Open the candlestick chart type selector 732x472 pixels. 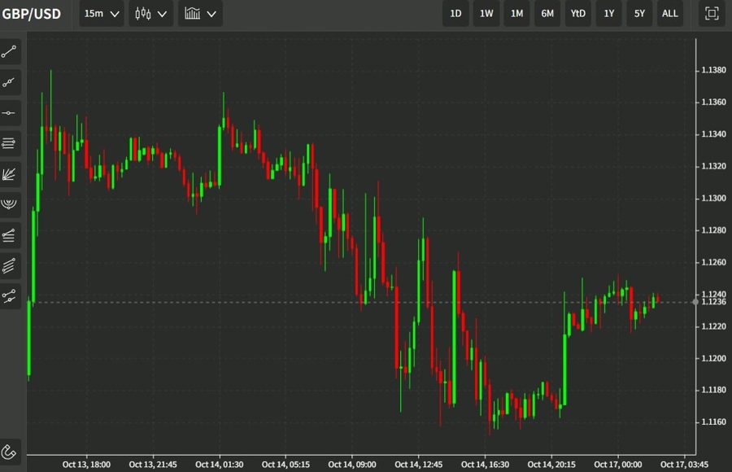point(150,14)
